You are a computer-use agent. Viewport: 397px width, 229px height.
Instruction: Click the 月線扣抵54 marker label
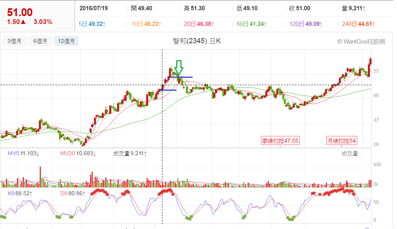click(342, 141)
